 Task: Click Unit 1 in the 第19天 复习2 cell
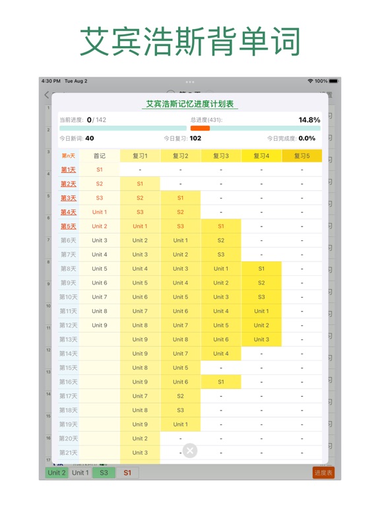tap(180, 424)
